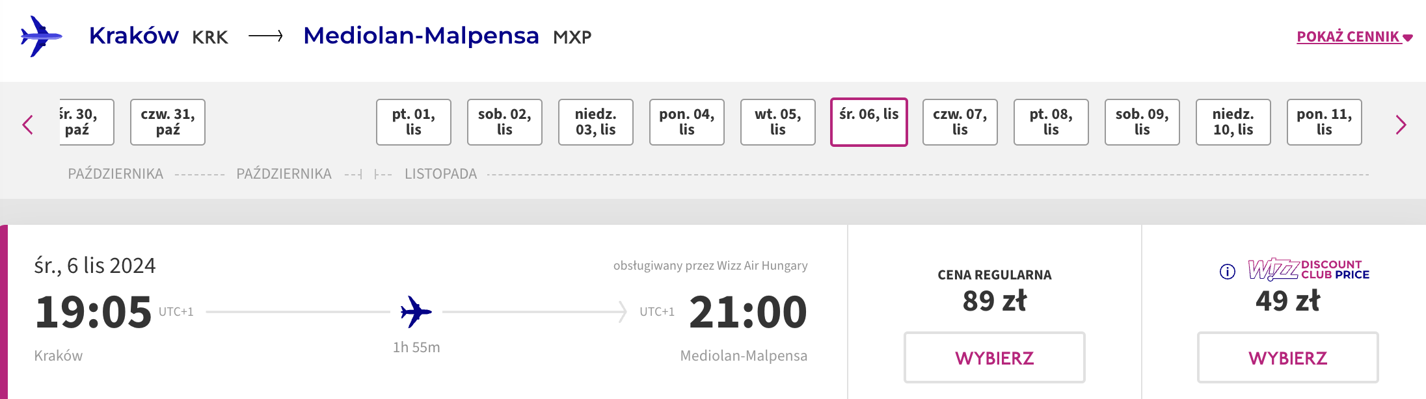1426x399 pixels.
Task: Choose the regular price 89 zł Wybierz button
Action: [995, 357]
